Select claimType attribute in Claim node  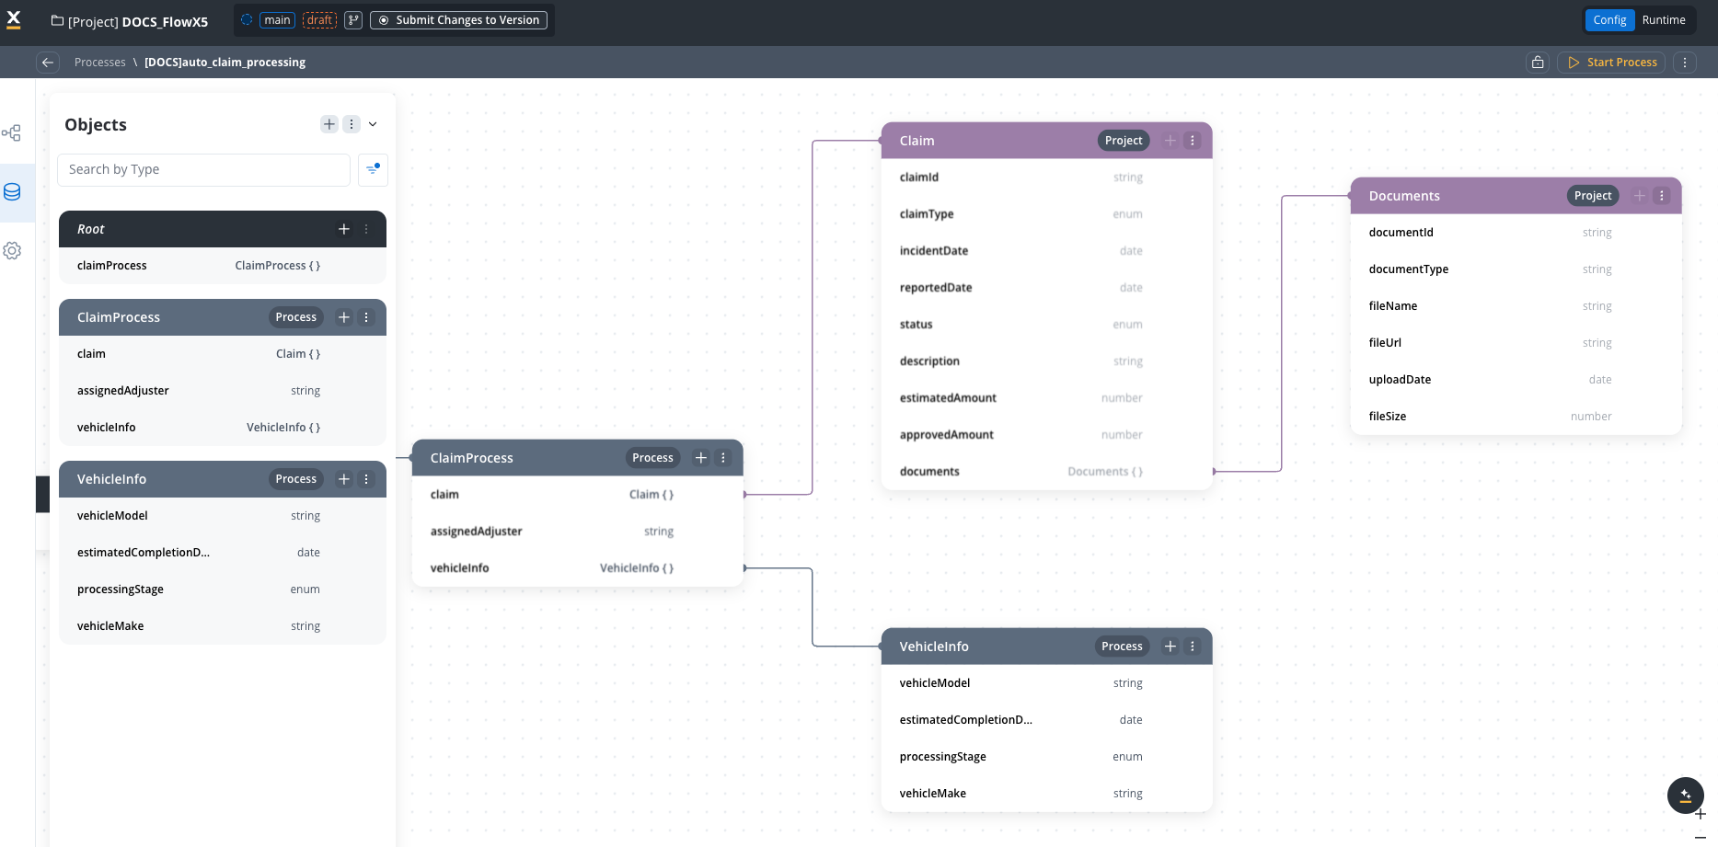click(x=1047, y=214)
